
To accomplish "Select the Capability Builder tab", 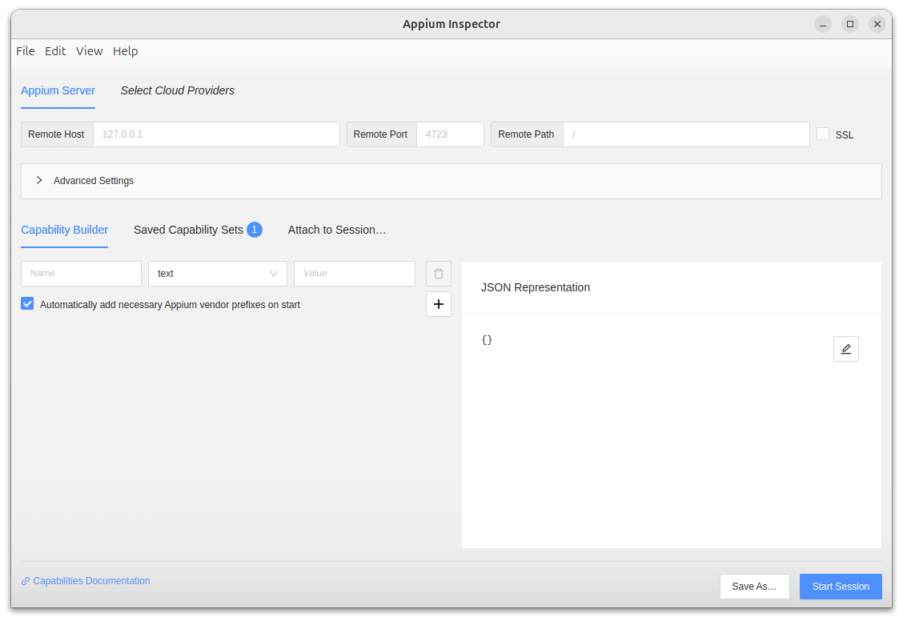I will coord(65,230).
